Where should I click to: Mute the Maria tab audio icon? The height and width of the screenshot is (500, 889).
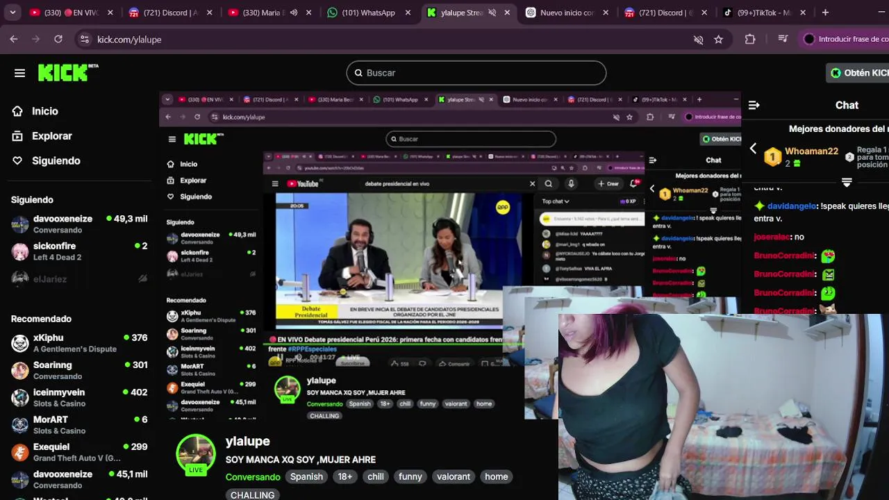294,12
